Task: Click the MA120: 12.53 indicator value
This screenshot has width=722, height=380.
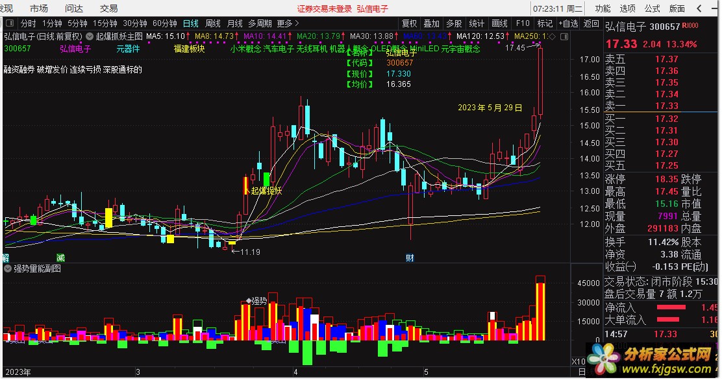Action: pos(480,36)
